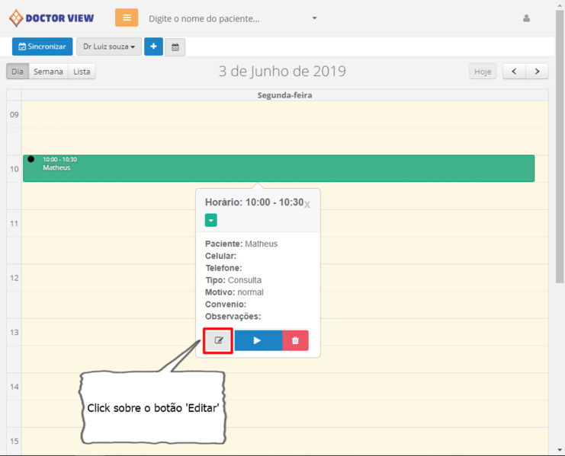Switch to the Lista view tab
The height and width of the screenshot is (456, 565).
point(82,72)
